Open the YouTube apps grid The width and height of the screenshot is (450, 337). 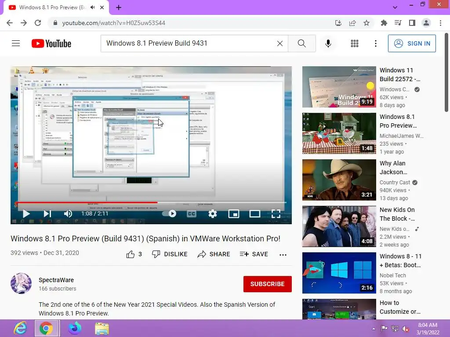(355, 43)
